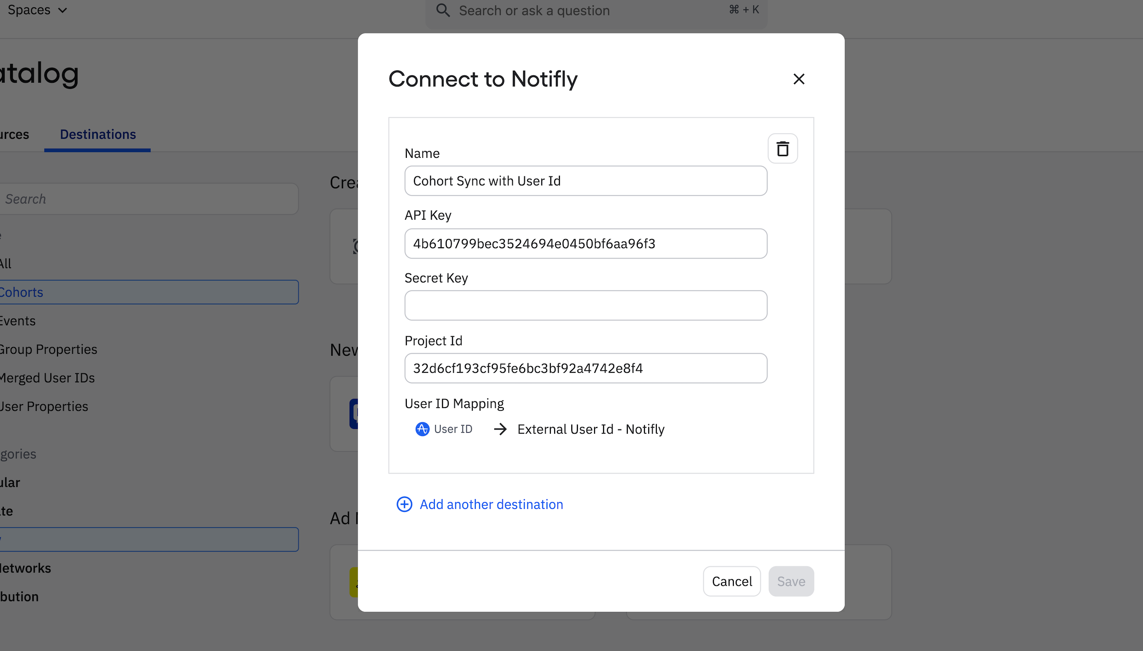The image size is (1143, 651).
Task: Click the blue User ID mapping icon
Action: 422,429
